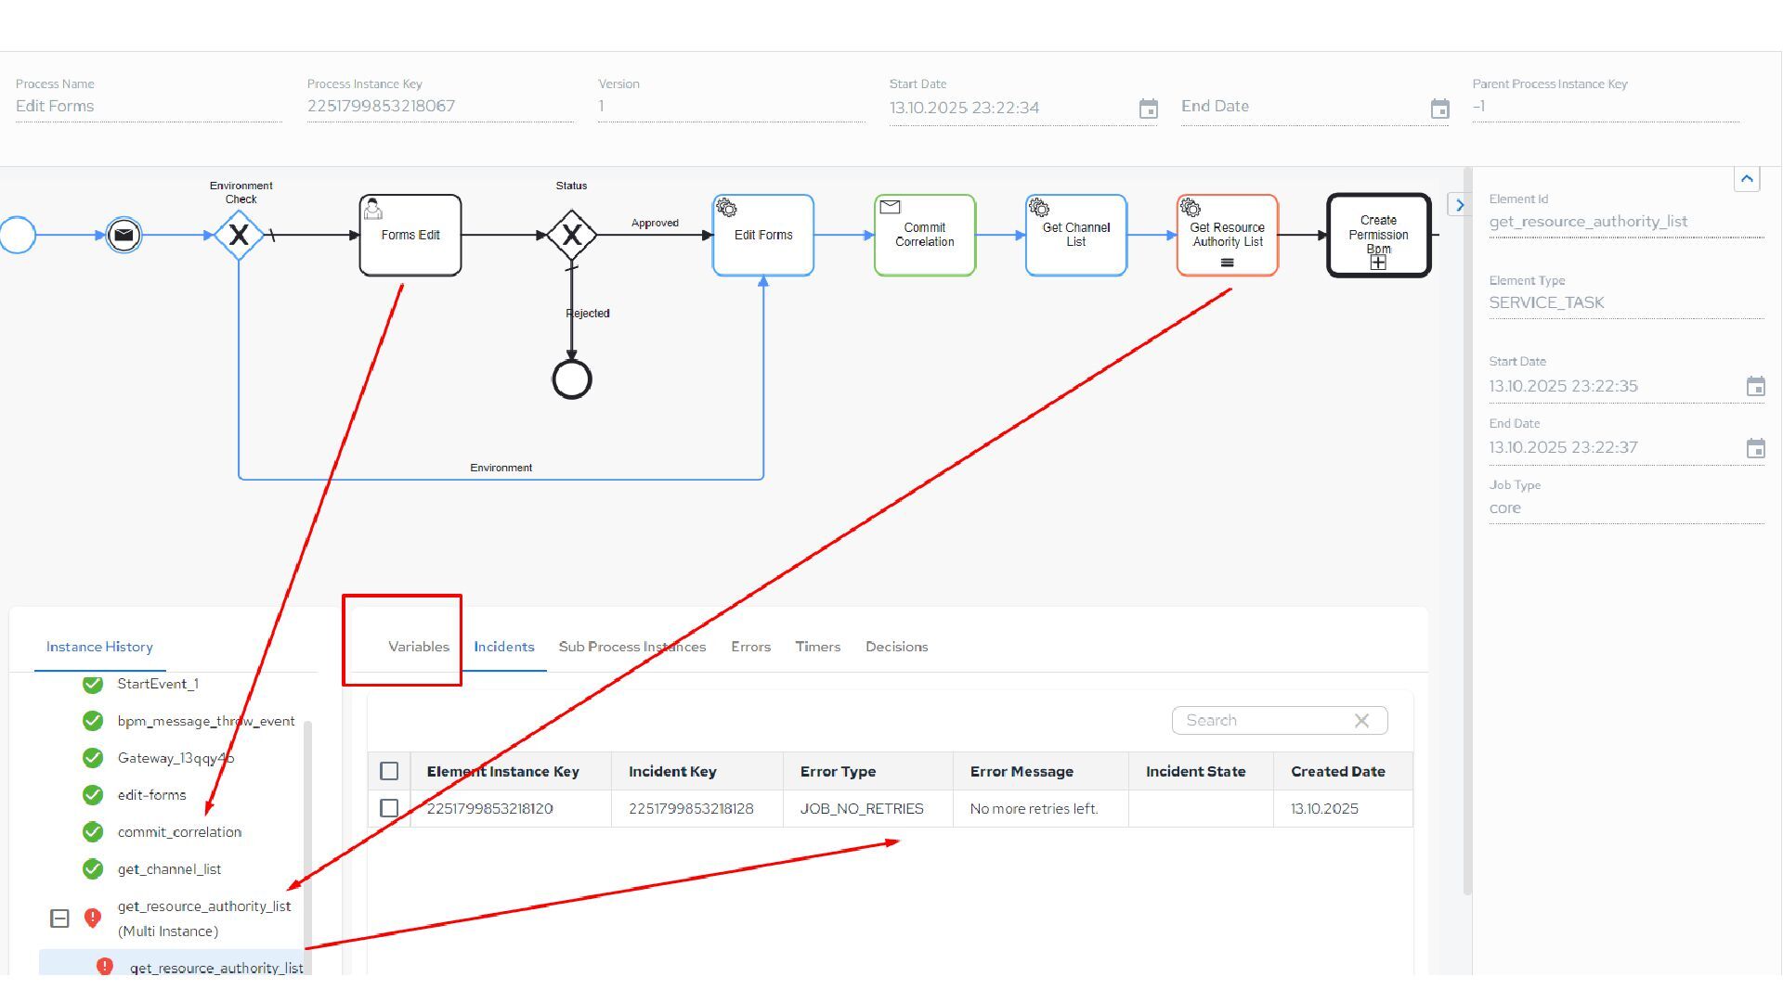Collapse the get_resource_authority_list multi instance node

59,918
